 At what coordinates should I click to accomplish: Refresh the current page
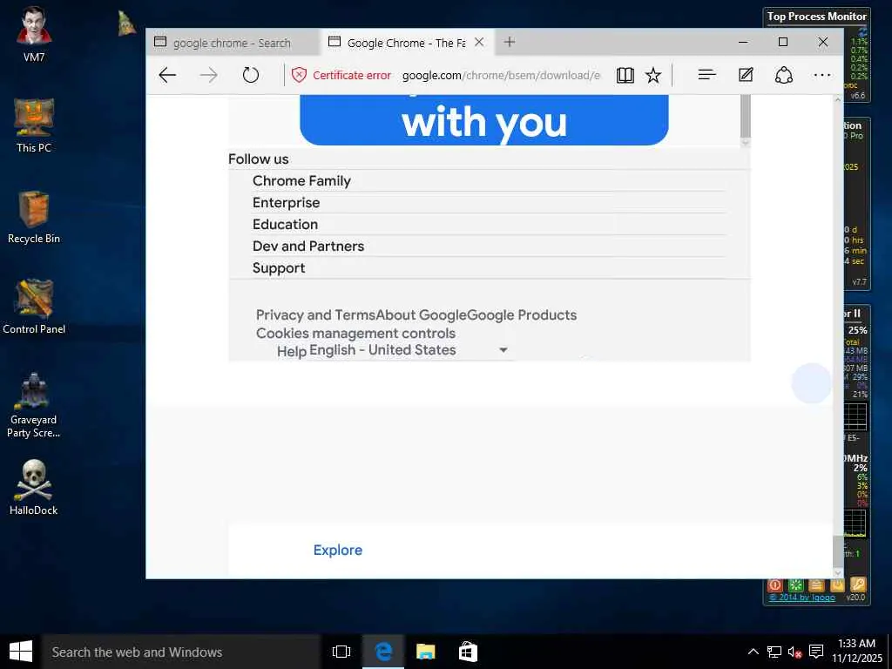coord(250,75)
